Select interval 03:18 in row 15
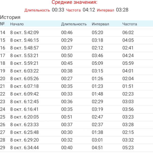The height and width of the screenshot is (153, 153). click(x=97, y=40)
